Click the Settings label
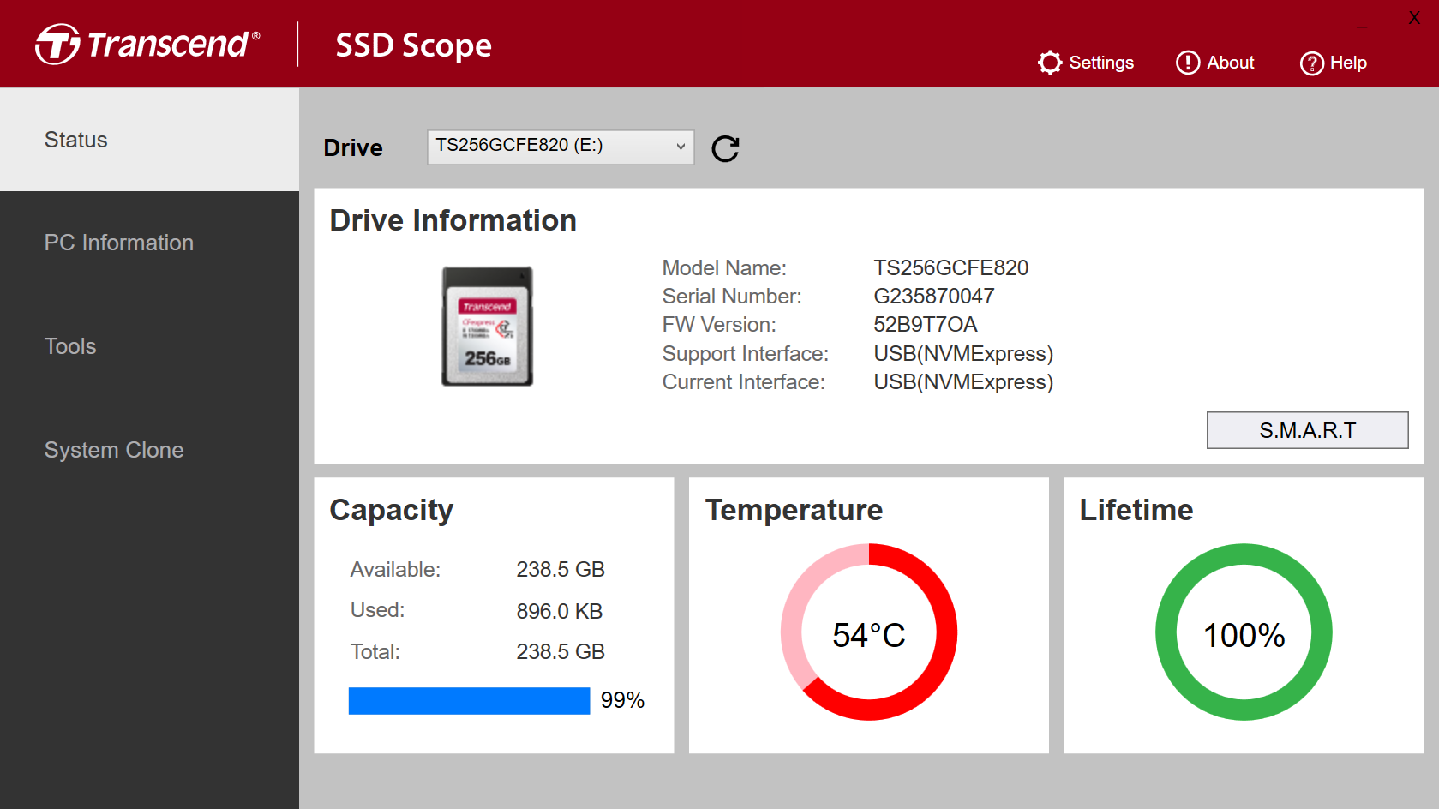 point(1101,63)
